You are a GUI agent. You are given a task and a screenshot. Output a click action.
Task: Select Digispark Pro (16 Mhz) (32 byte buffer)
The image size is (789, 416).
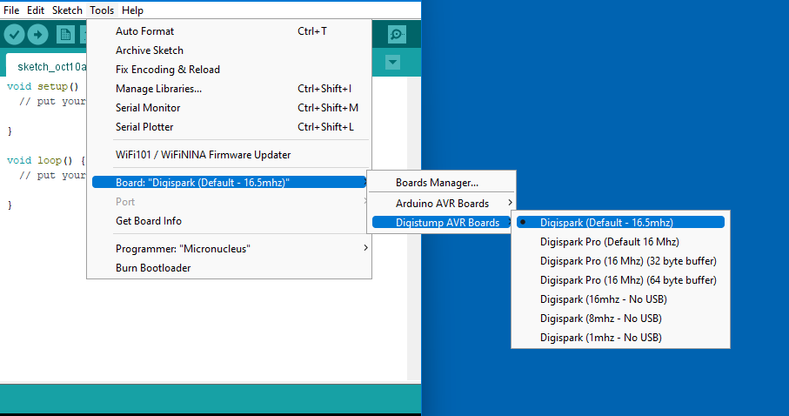coord(620,261)
